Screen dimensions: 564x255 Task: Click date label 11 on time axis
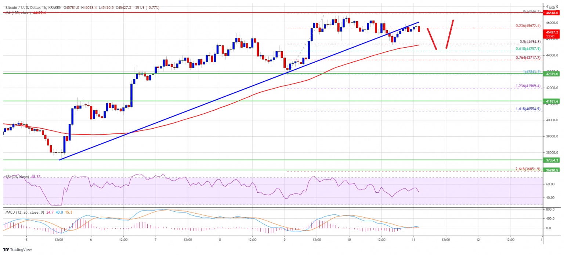[413, 240]
